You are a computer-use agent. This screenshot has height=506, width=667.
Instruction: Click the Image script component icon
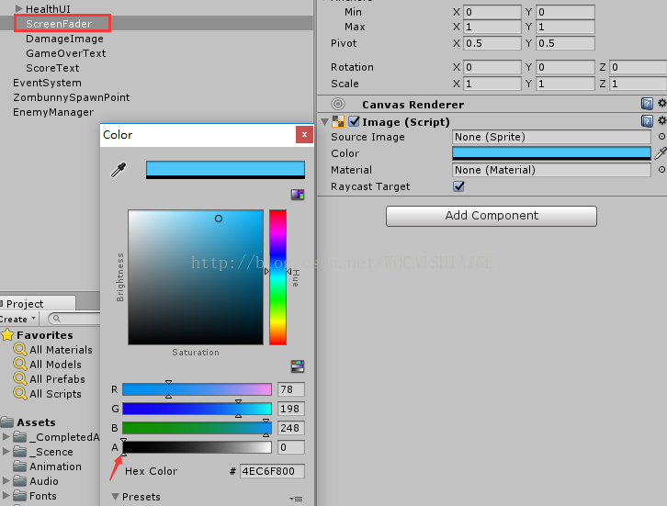tap(338, 121)
